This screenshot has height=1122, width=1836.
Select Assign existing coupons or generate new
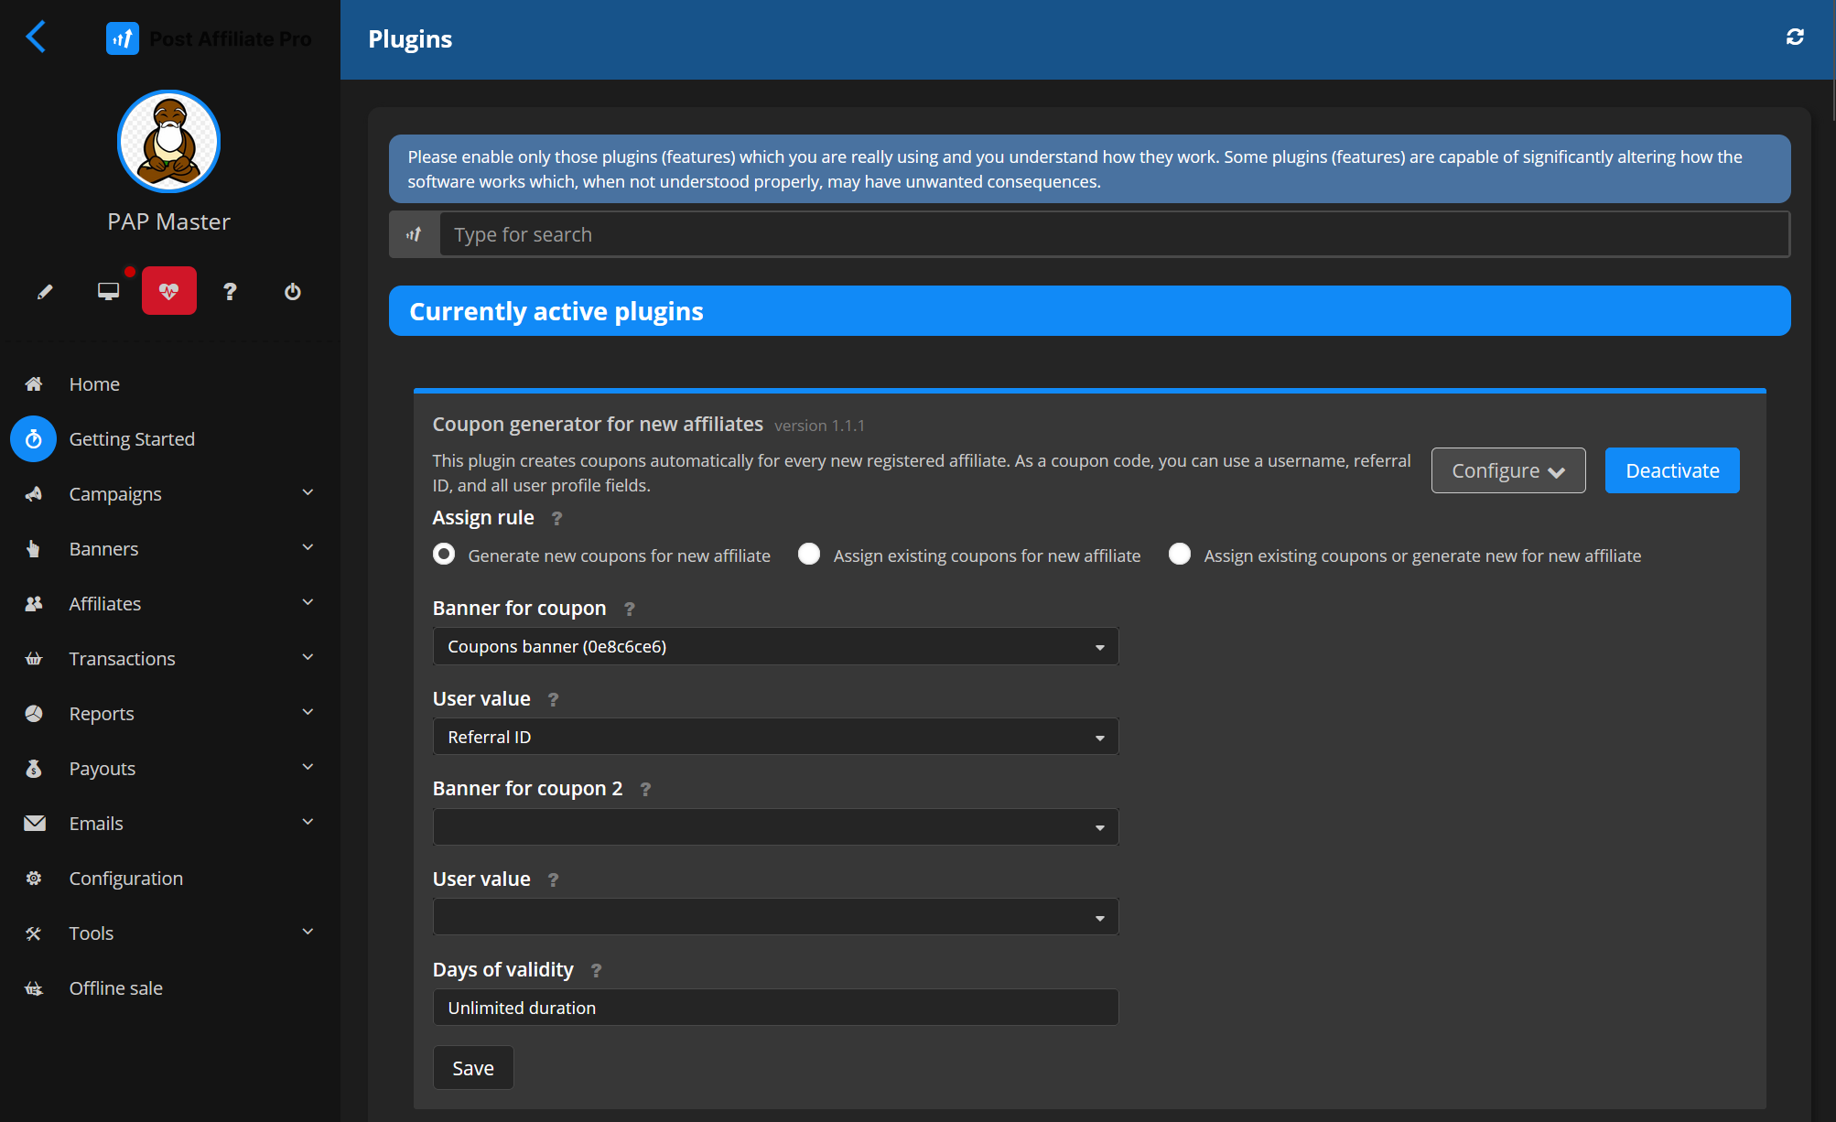coord(1180,555)
